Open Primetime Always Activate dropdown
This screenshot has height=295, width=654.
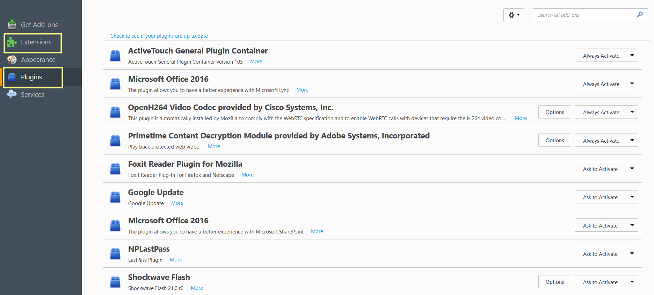click(606, 140)
